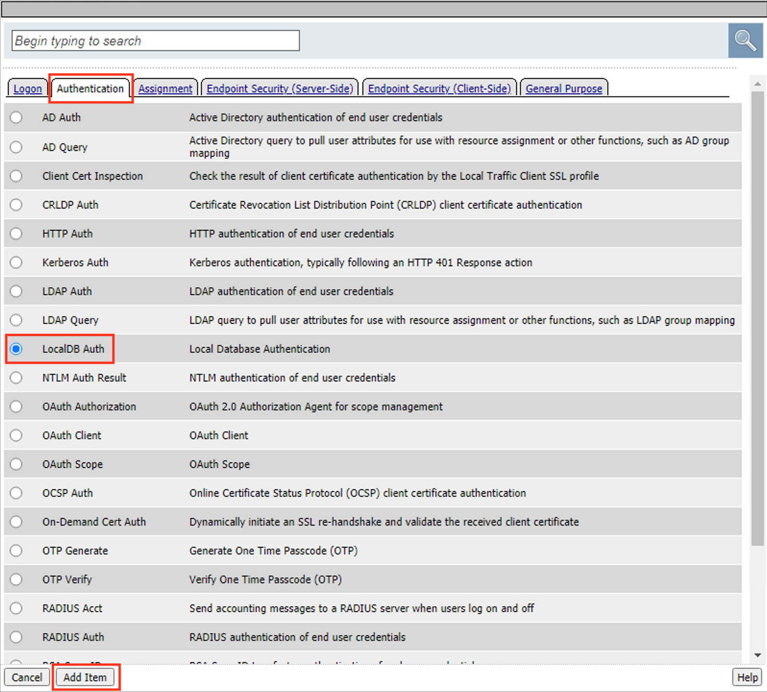Select the OAuth Client radio button

(16, 435)
